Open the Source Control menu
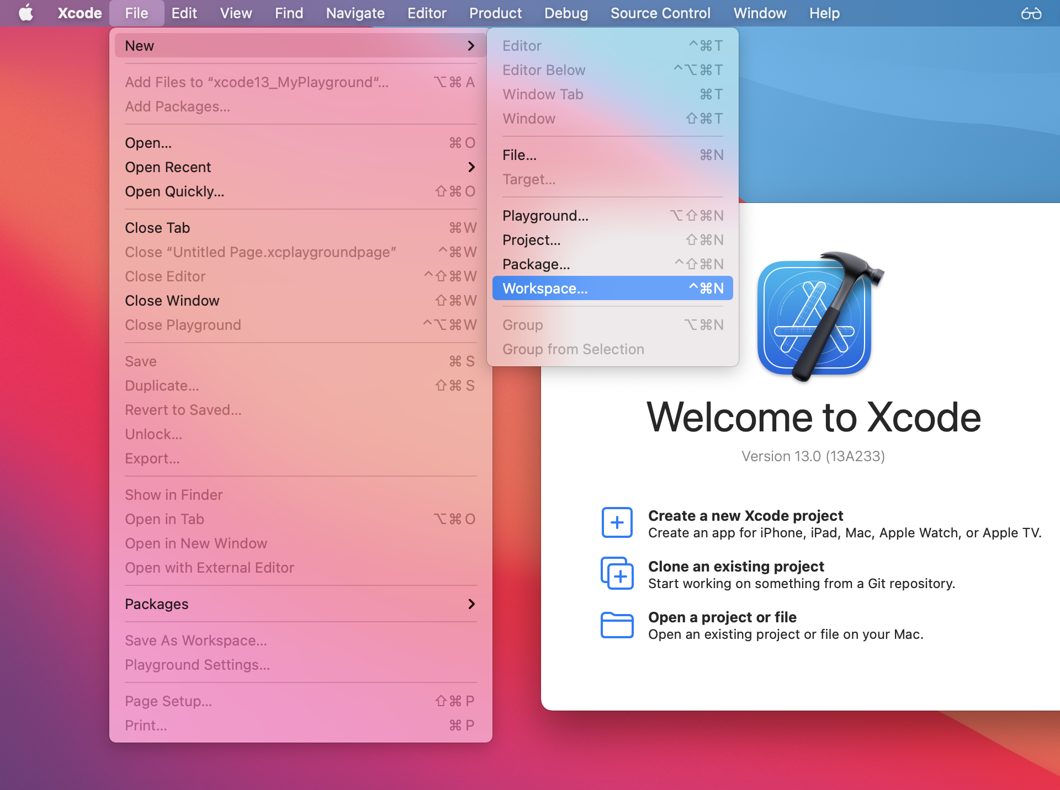Image resolution: width=1060 pixels, height=790 pixels. [x=660, y=13]
